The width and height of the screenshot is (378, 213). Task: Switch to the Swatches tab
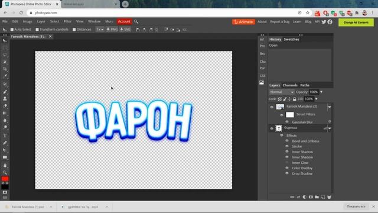coord(291,40)
